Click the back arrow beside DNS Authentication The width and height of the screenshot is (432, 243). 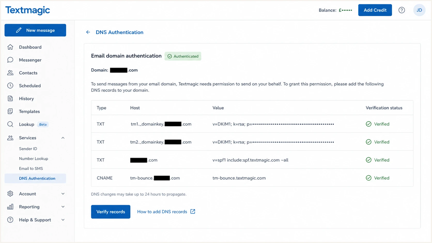click(x=88, y=32)
